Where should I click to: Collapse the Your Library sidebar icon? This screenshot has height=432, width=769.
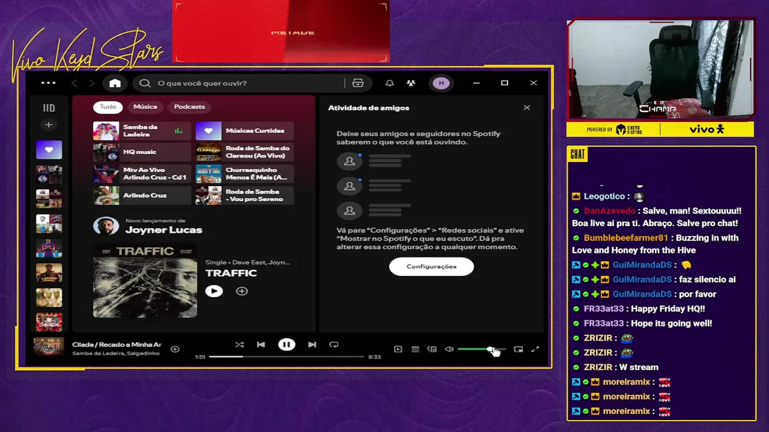tap(49, 108)
